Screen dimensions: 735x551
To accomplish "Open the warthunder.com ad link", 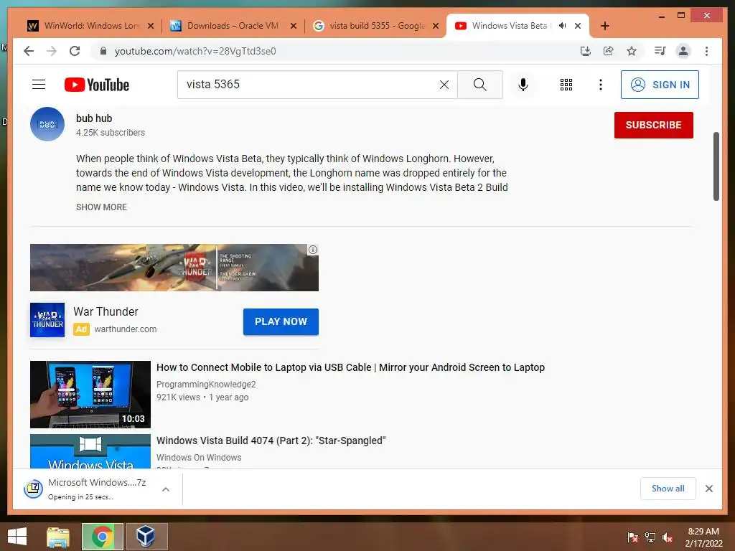I will tap(125, 329).
